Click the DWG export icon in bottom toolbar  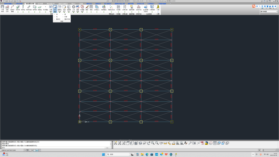(x=207, y=143)
